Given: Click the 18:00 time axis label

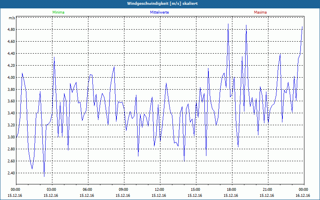Looking at the screenshot, I should tap(232, 190).
